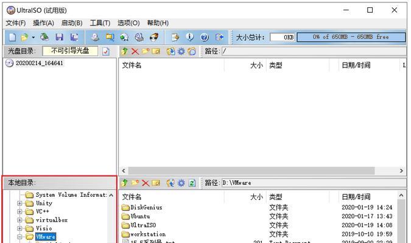The height and width of the screenshot is (243, 411).
Task: Select the DiskGenius folder in file list
Action: [x=142, y=207]
